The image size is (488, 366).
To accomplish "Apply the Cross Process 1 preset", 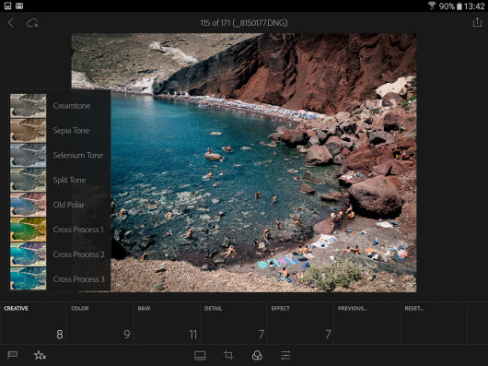I will coord(61,230).
